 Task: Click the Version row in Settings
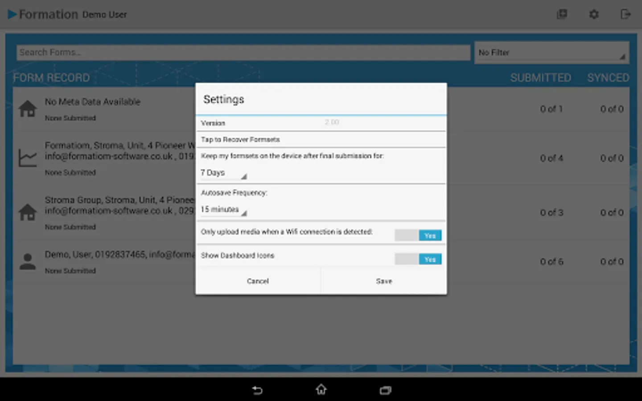(321, 123)
